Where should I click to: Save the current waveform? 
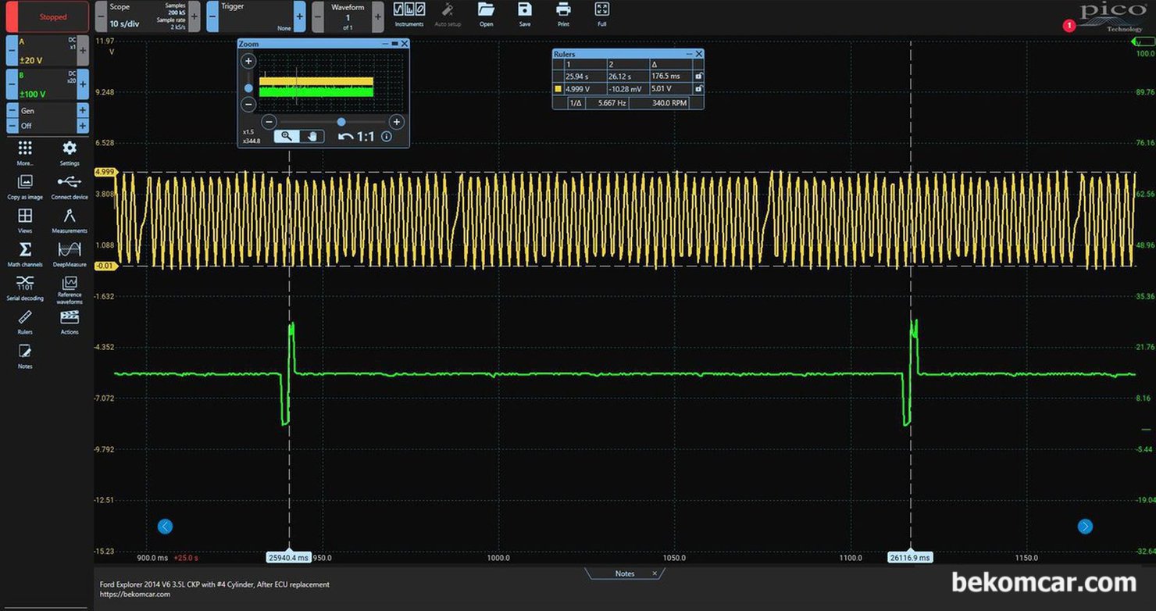[x=525, y=14]
